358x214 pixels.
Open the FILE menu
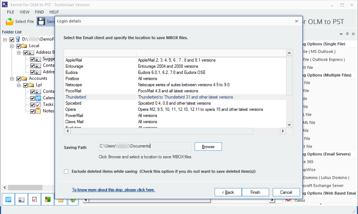click(10, 12)
